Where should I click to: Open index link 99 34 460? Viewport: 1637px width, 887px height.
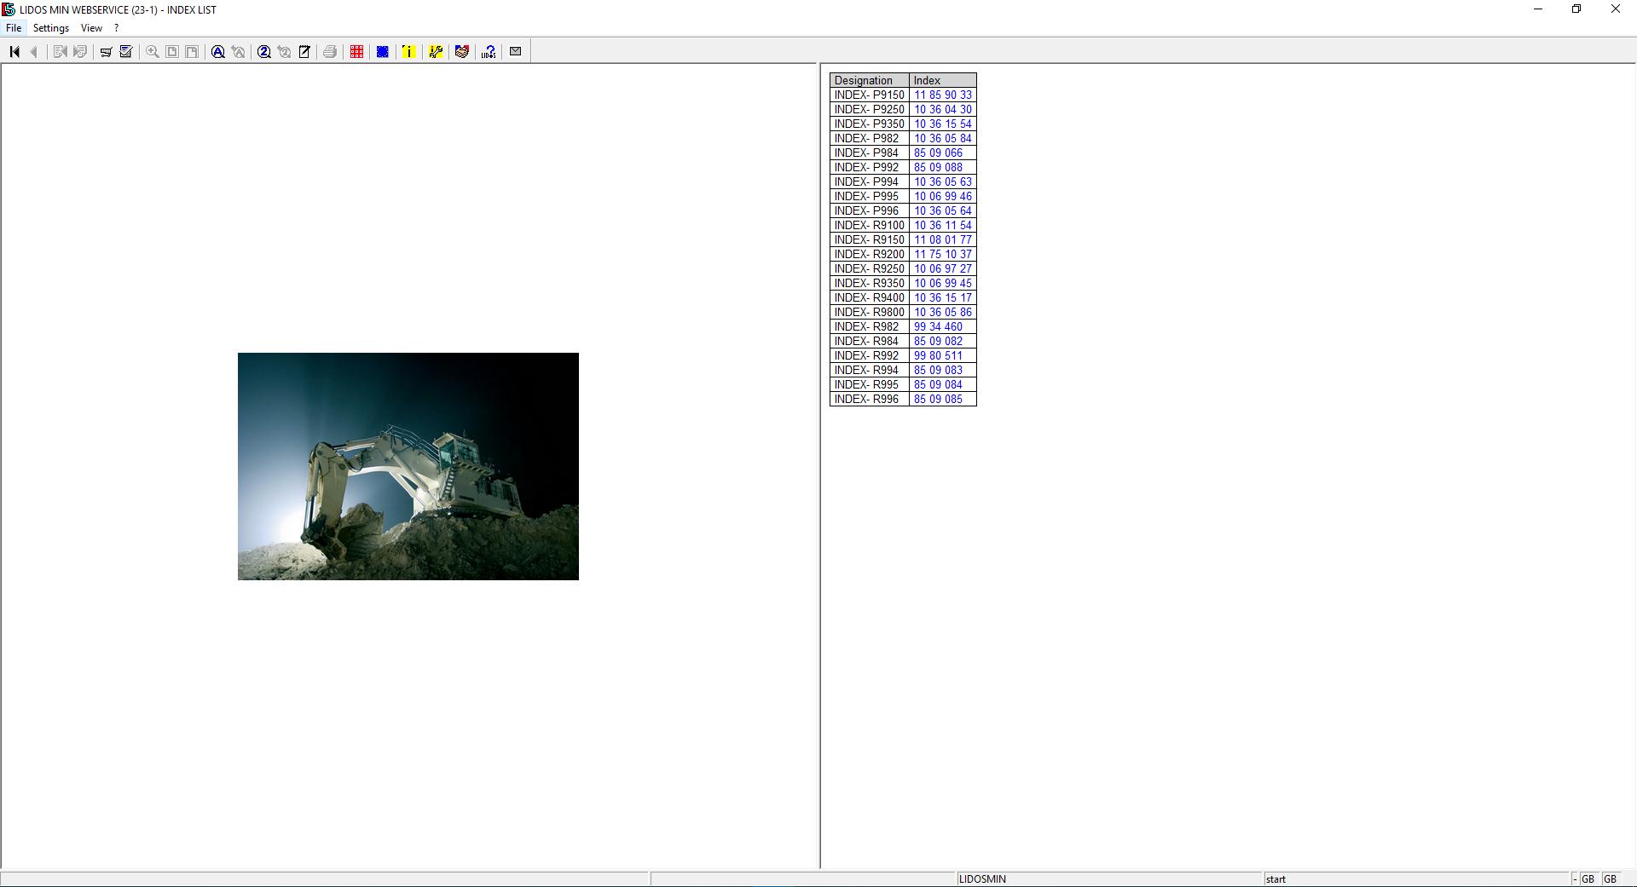point(938,327)
